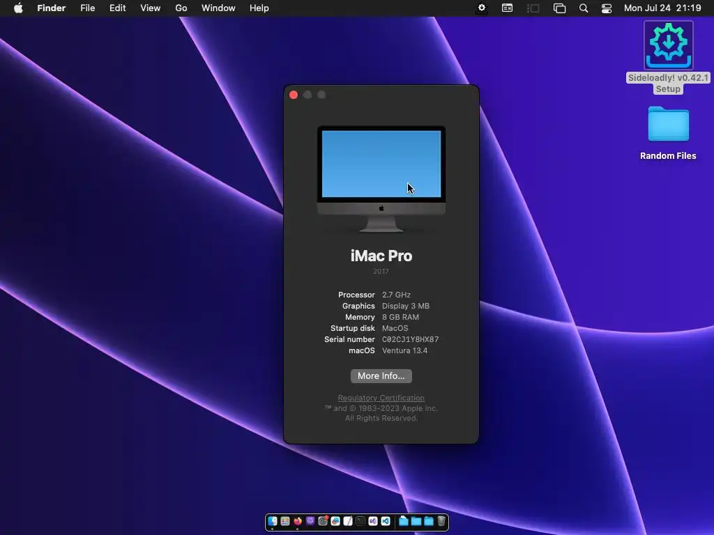Open System Settings with badge in Dock
The width and height of the screenshot is (714, 535).
323,521
